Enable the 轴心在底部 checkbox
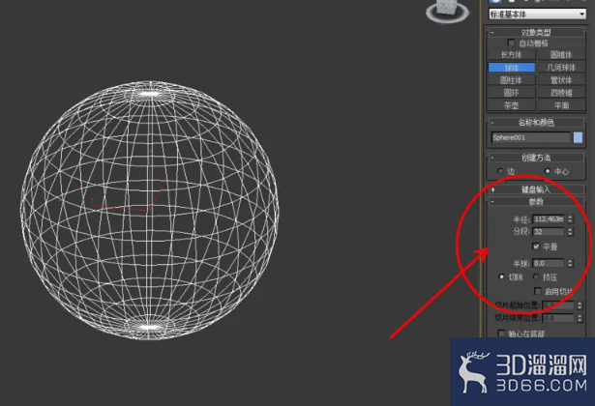Screen dimensions: 595x406 (x=501, y=333)
